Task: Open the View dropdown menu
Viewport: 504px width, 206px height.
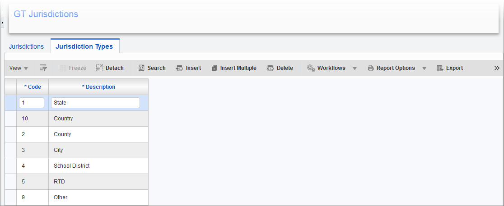Action: point(19,68)
